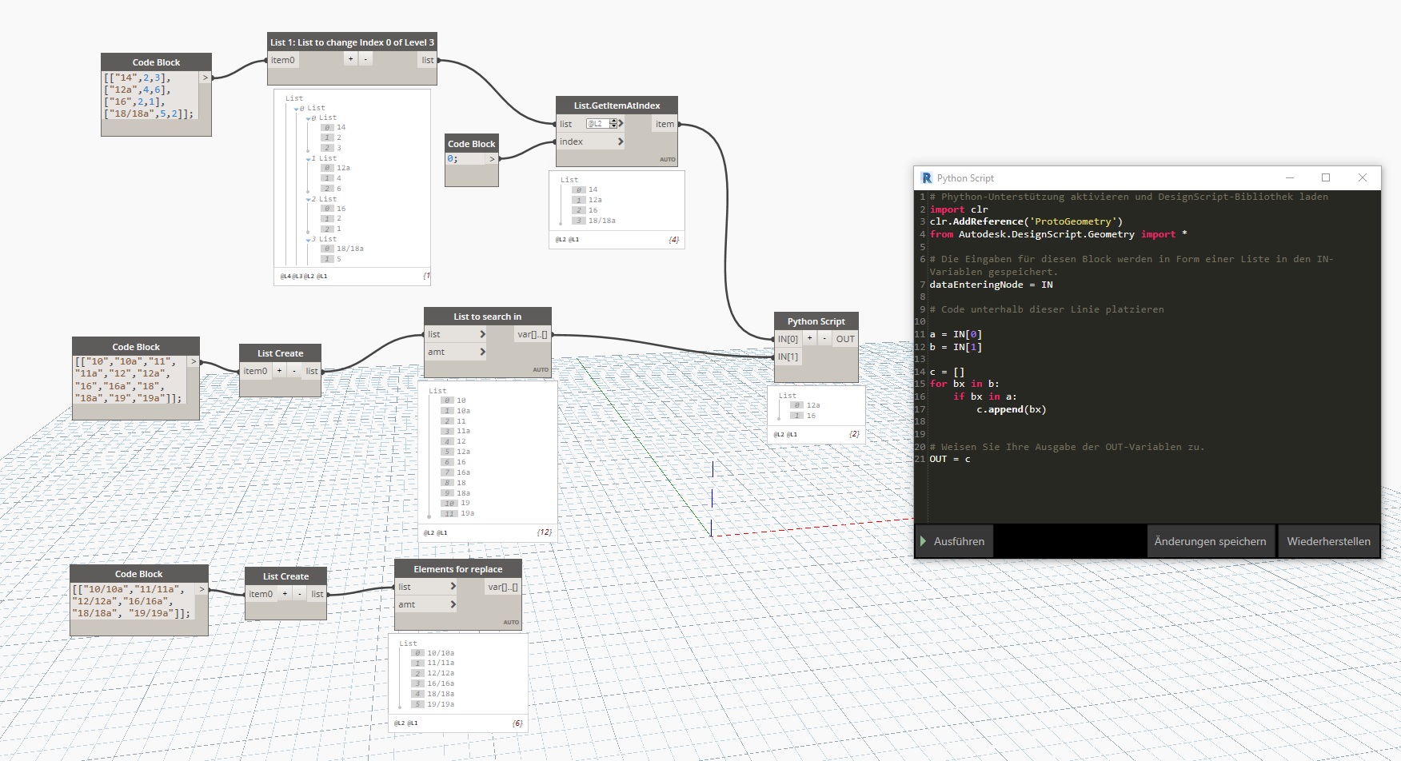Click item output port on List.GetItemAtIndex
The width and height of the screenshot is (1401, 761).
(665, 124)
